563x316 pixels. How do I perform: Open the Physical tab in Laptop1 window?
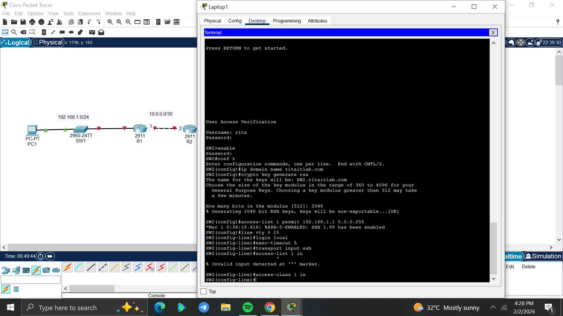click(x=213, y=21)
